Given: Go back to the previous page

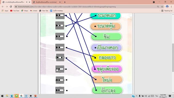Looking at the screenshot, I should tap(3, 7).
